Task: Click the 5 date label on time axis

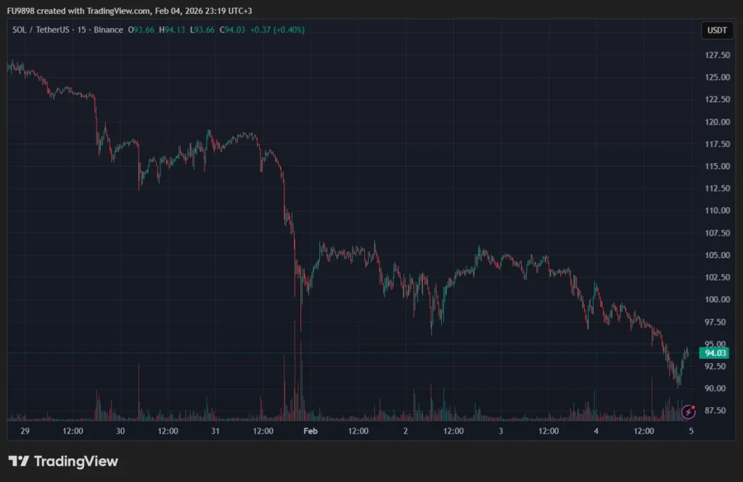Action: (691, 431)
